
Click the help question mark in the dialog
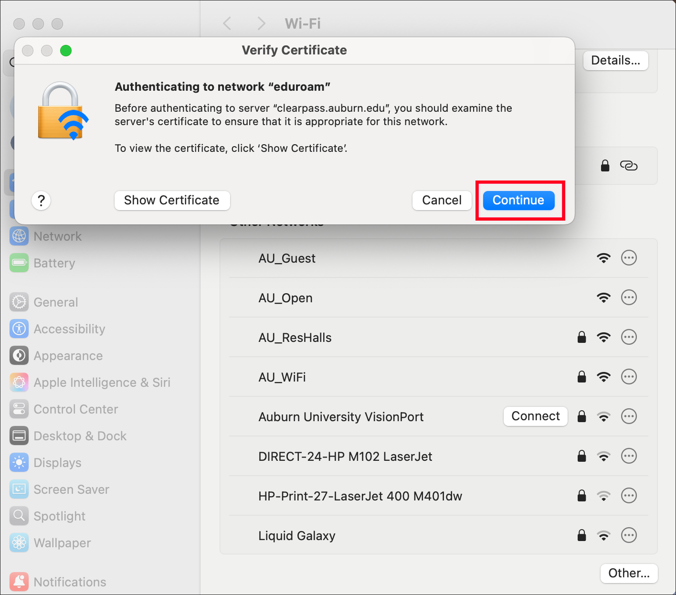pyautogui.click(x=41, y=201)
